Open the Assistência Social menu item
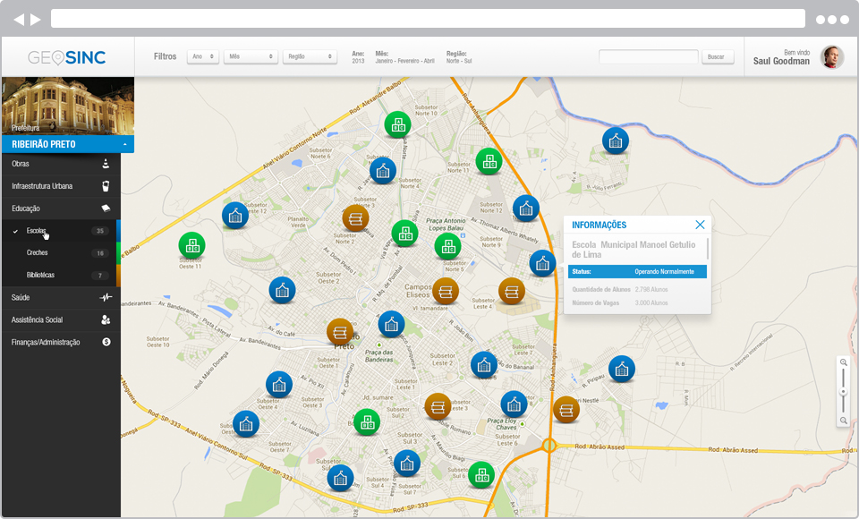859x519 pixels. 62,320
